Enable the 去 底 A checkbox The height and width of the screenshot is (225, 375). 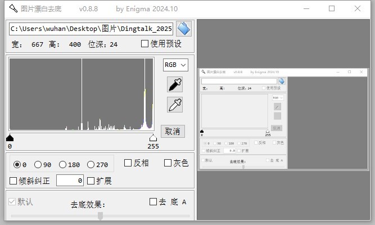coord(153,202)
